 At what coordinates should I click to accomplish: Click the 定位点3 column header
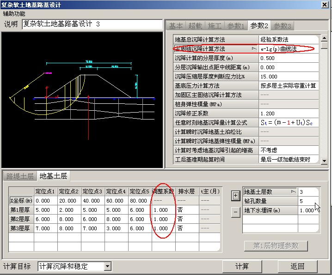[93, 191]
